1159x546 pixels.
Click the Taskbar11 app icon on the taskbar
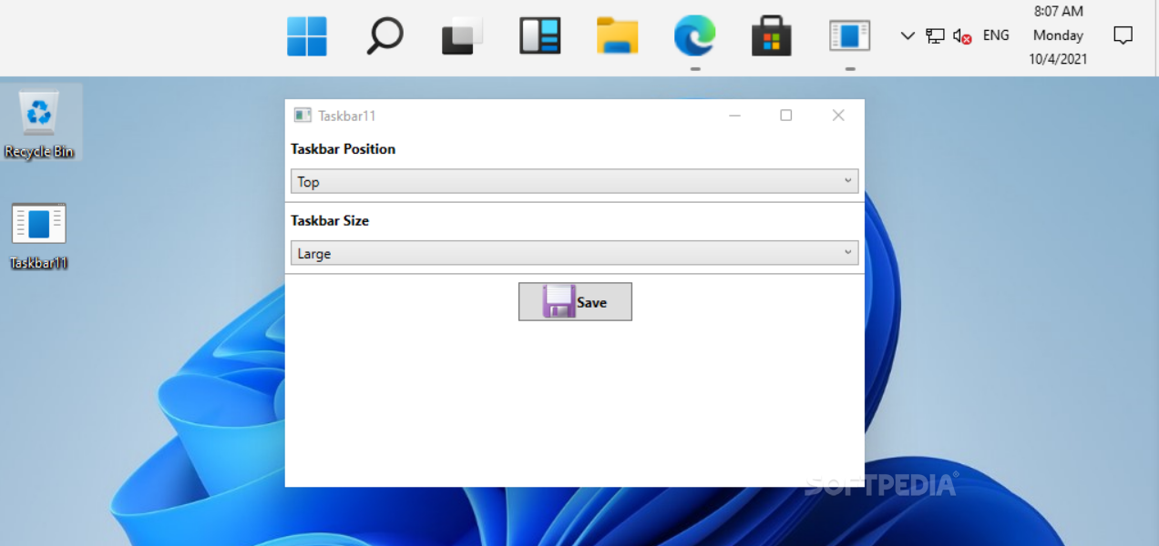click(849, 36)
